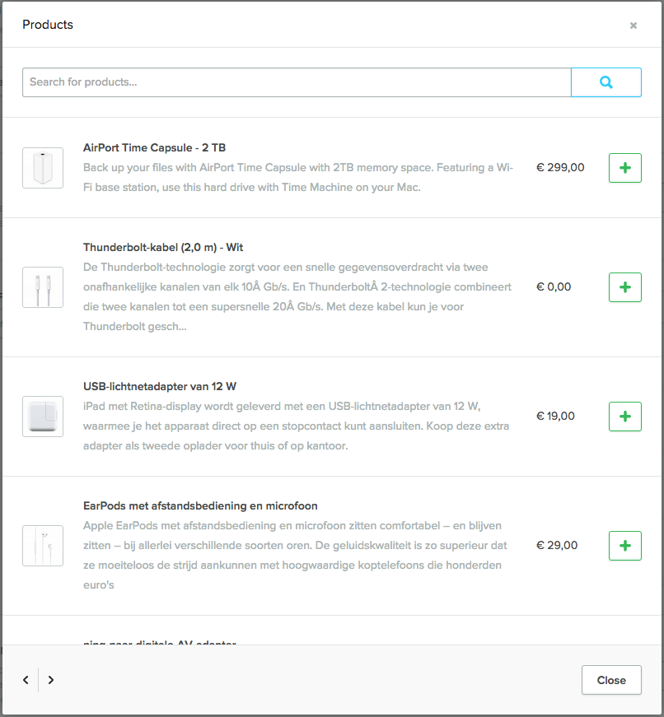Viewport: 664px width, 717px height.
Task: Add USB-lichtnetadapter van 12 W product
Action: (x=625, y=417)
